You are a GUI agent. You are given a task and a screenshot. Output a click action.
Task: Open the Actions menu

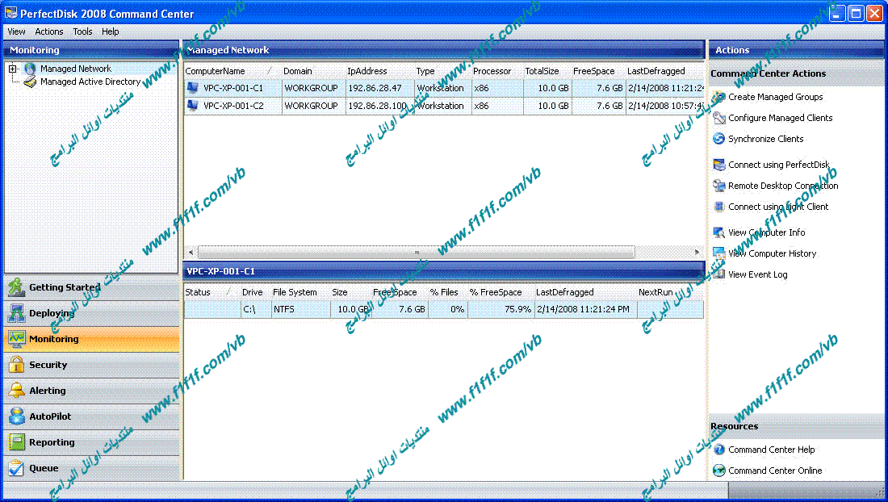pos(48,31)
